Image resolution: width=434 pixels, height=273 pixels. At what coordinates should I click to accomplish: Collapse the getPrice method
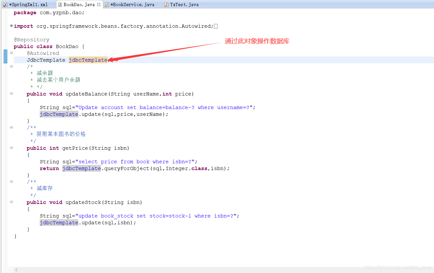pyautogui.click(x=12, y=148)
